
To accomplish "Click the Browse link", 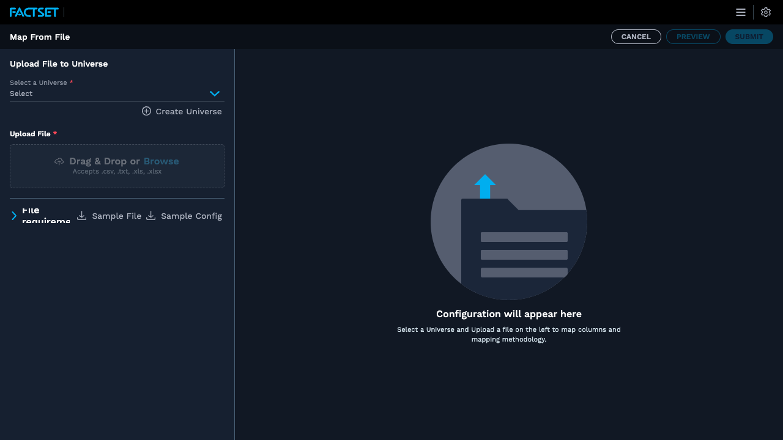I will tap(161, 161).
